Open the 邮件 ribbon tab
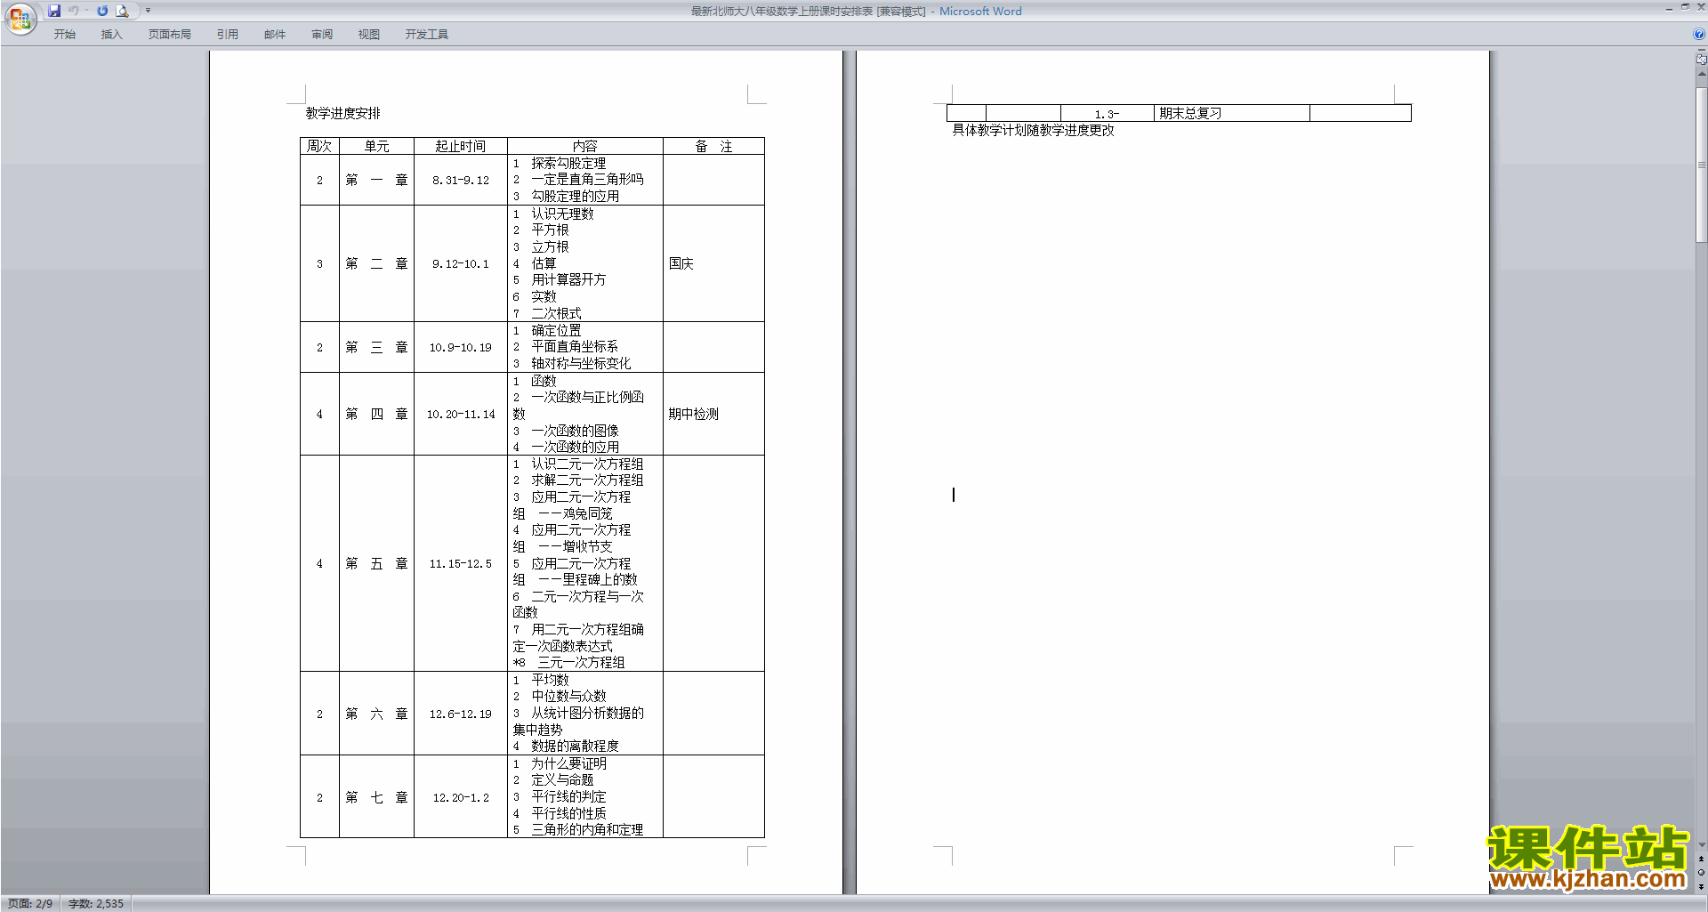The width and height of the screenshot is (1708, 912). 275,35
